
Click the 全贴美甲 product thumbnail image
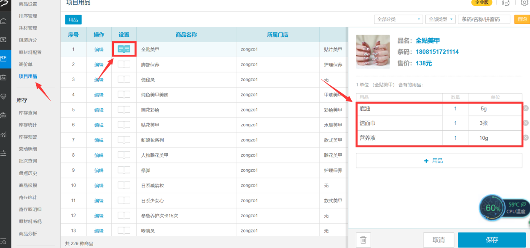[373, 52]
